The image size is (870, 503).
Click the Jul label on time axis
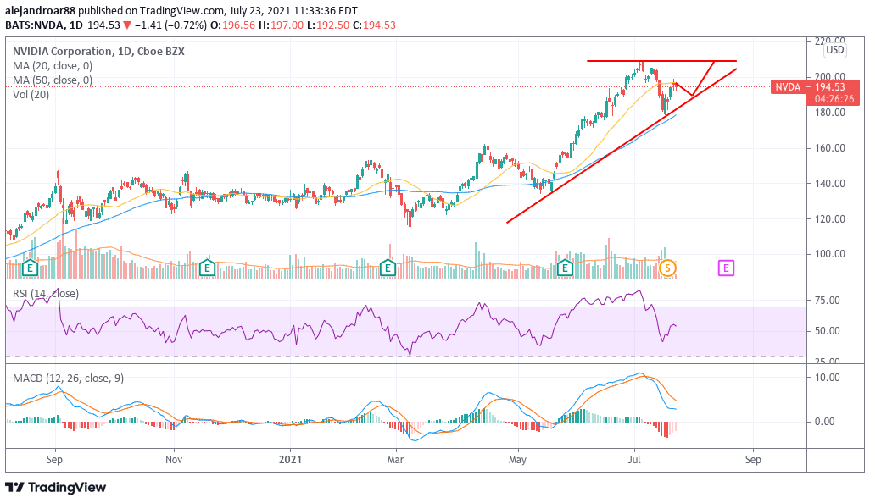point(634,459)
